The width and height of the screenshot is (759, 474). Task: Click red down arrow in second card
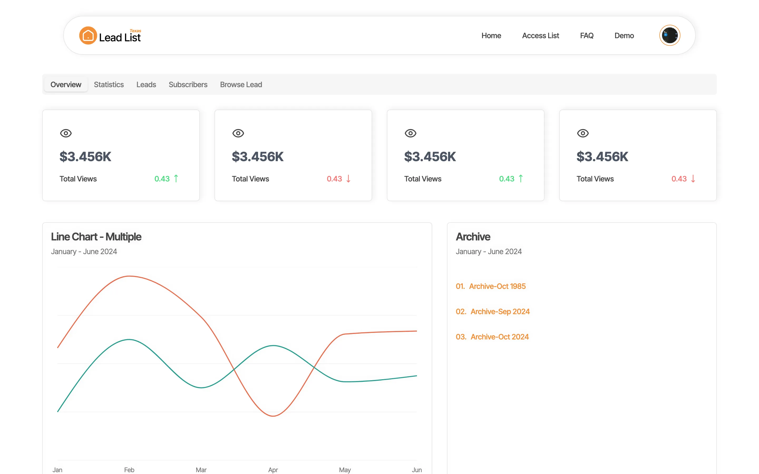tap(348, 178)
